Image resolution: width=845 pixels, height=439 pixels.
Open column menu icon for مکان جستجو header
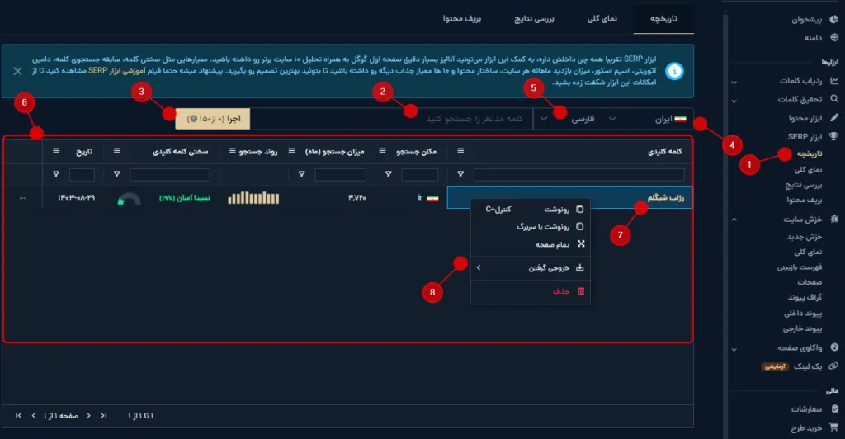pos(382,151)
